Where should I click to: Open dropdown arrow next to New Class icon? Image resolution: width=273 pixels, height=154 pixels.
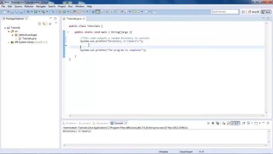68,12
